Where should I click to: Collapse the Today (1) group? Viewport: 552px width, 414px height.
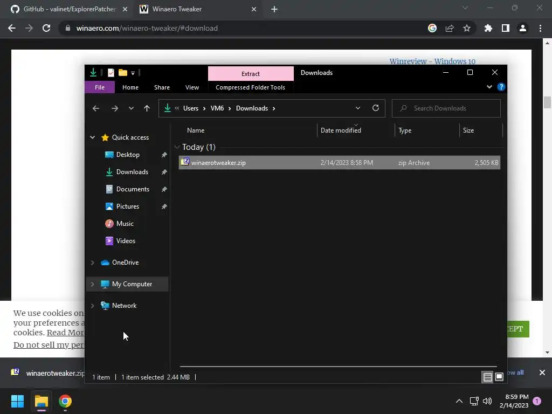pos(177,147)
